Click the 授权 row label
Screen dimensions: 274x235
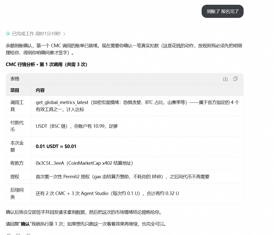pyautogui.click(x=15, y=177)
